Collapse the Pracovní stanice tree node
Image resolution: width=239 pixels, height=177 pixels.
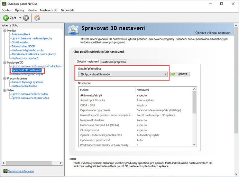click(4, 78)
